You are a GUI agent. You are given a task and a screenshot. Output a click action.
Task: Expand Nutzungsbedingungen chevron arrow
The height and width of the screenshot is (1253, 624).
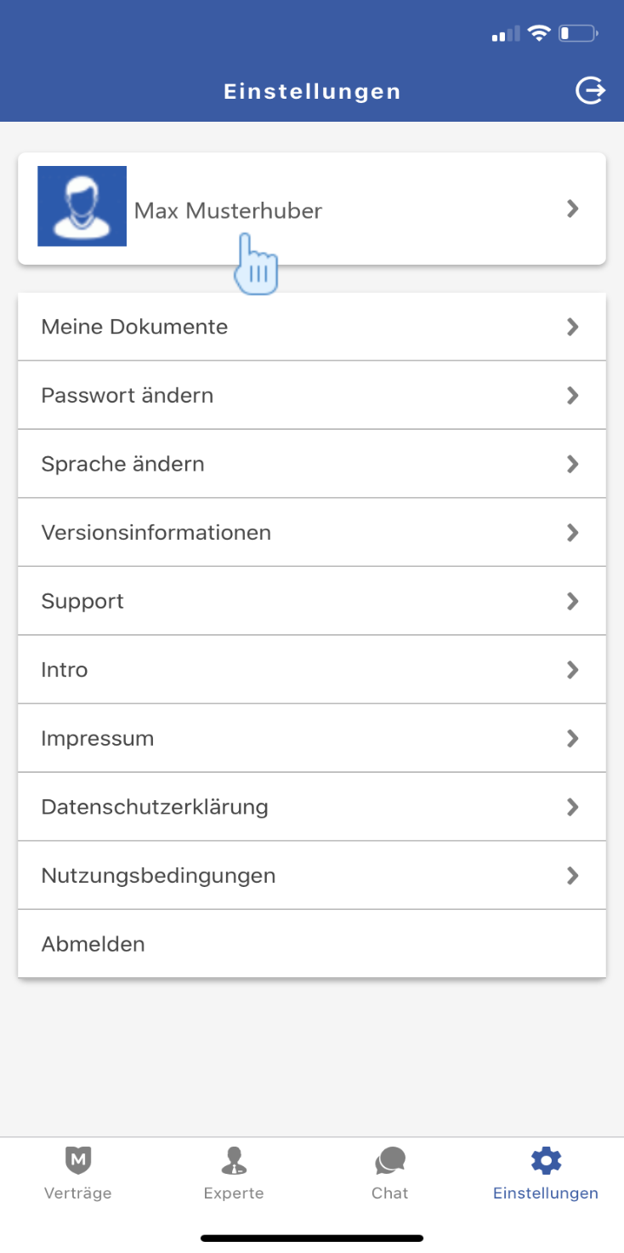pyautogui.click(x=573, y=875)
